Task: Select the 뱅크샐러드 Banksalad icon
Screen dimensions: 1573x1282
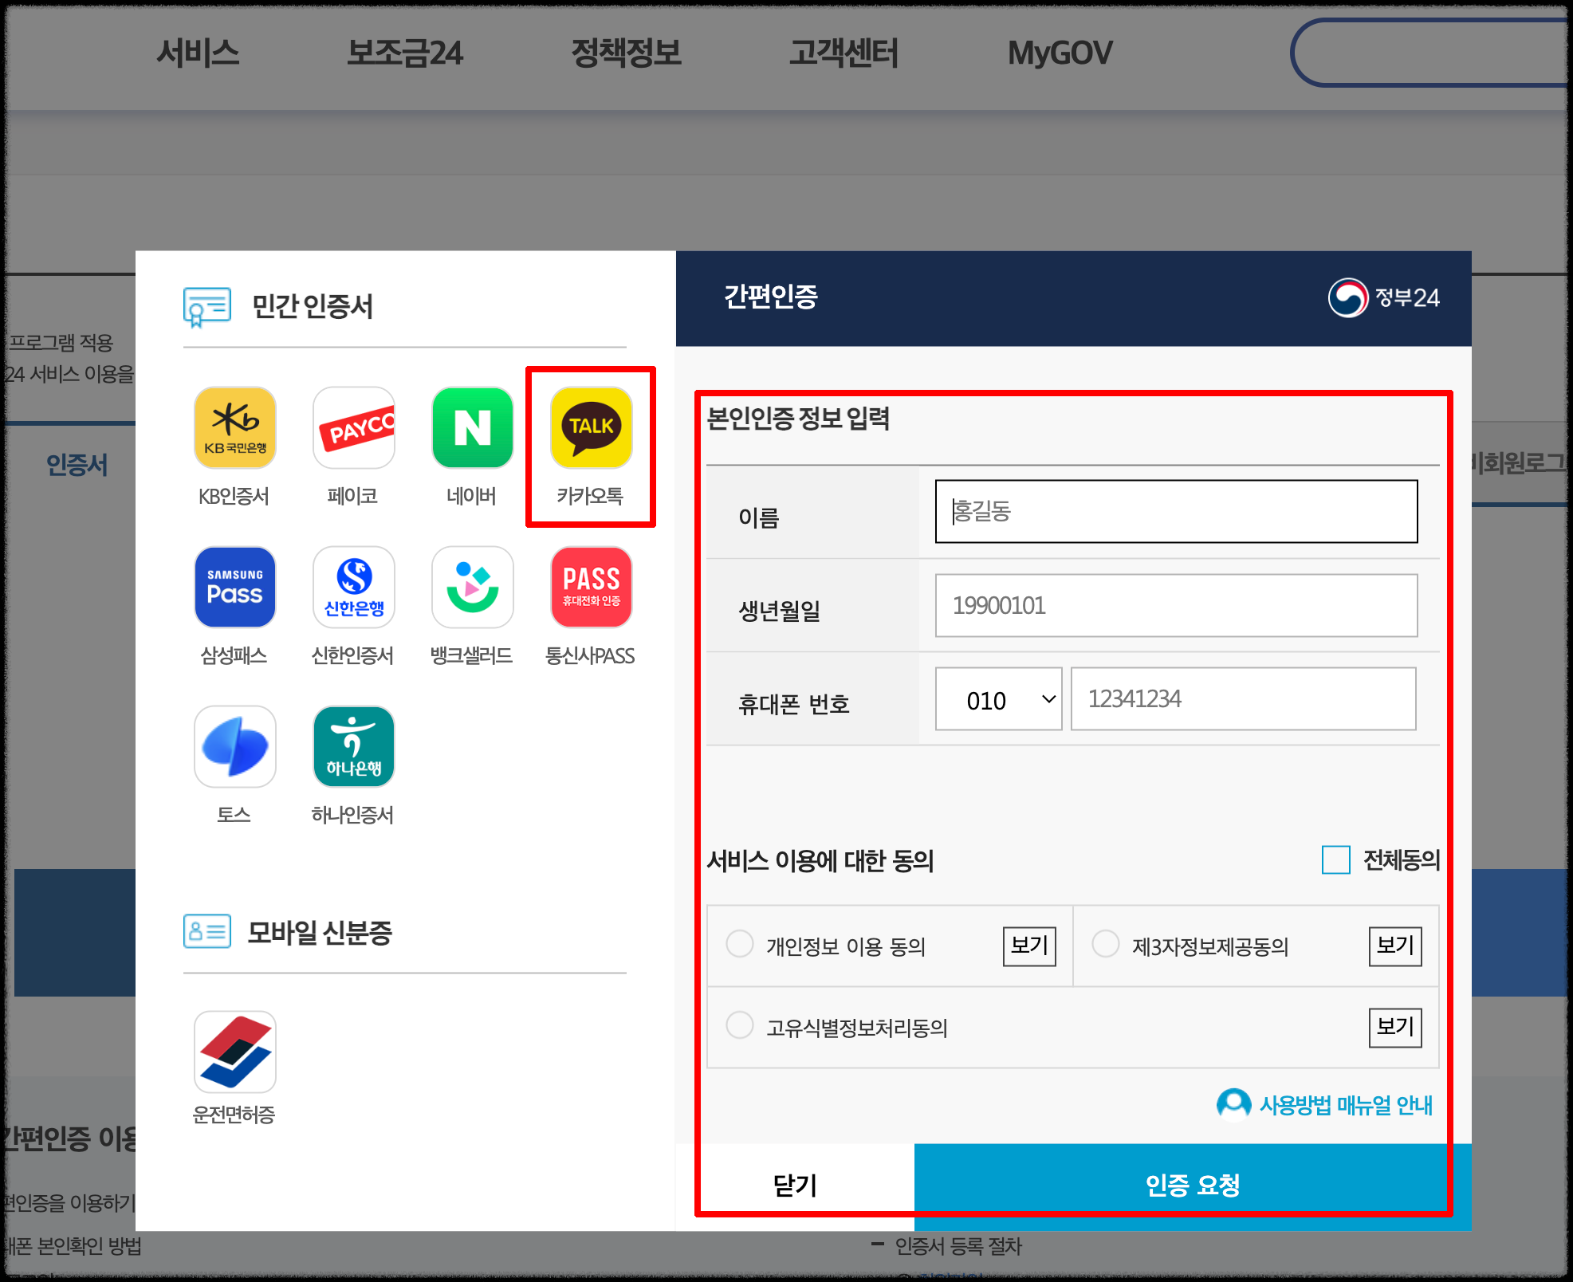Action: point(472,588)
